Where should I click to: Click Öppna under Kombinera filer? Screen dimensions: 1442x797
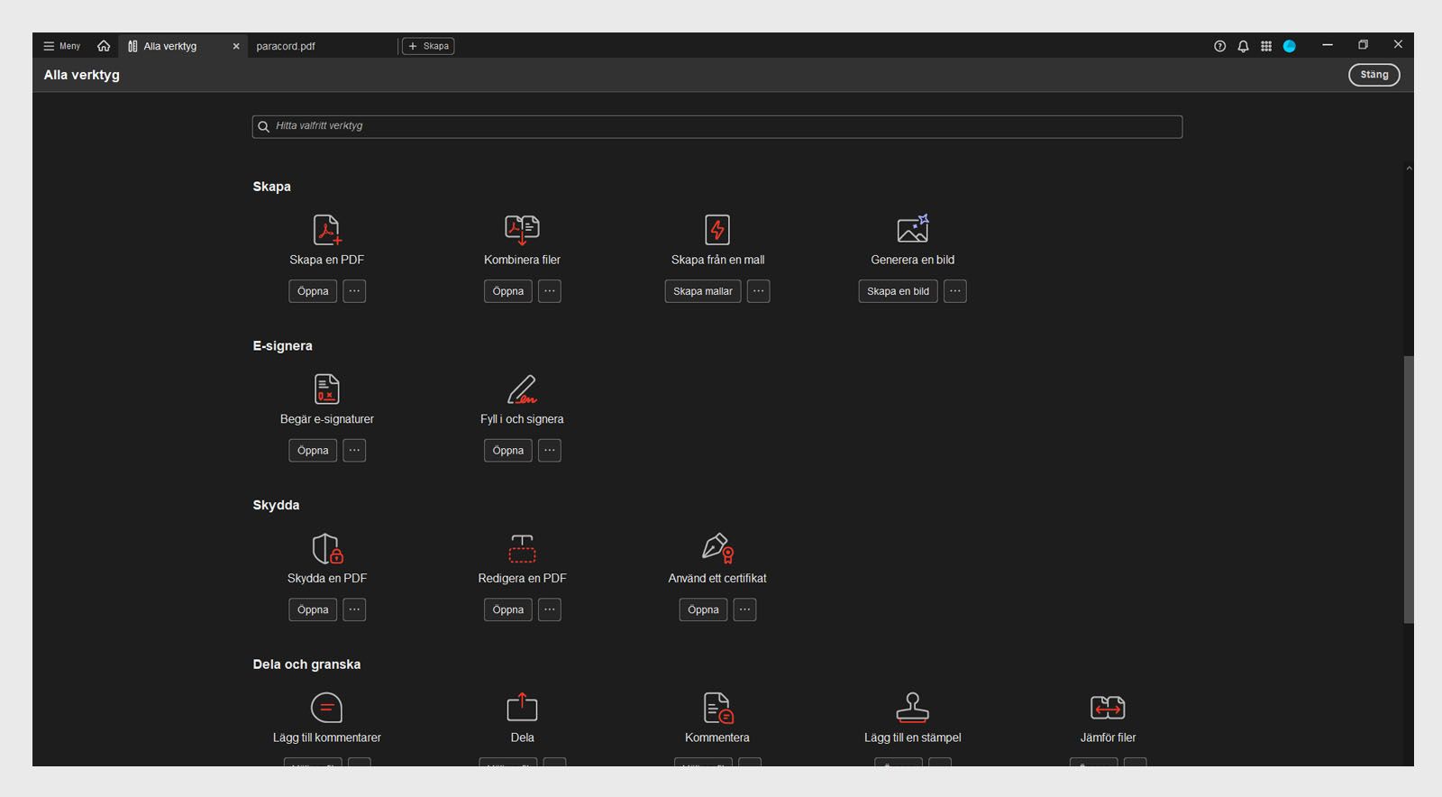508,291
